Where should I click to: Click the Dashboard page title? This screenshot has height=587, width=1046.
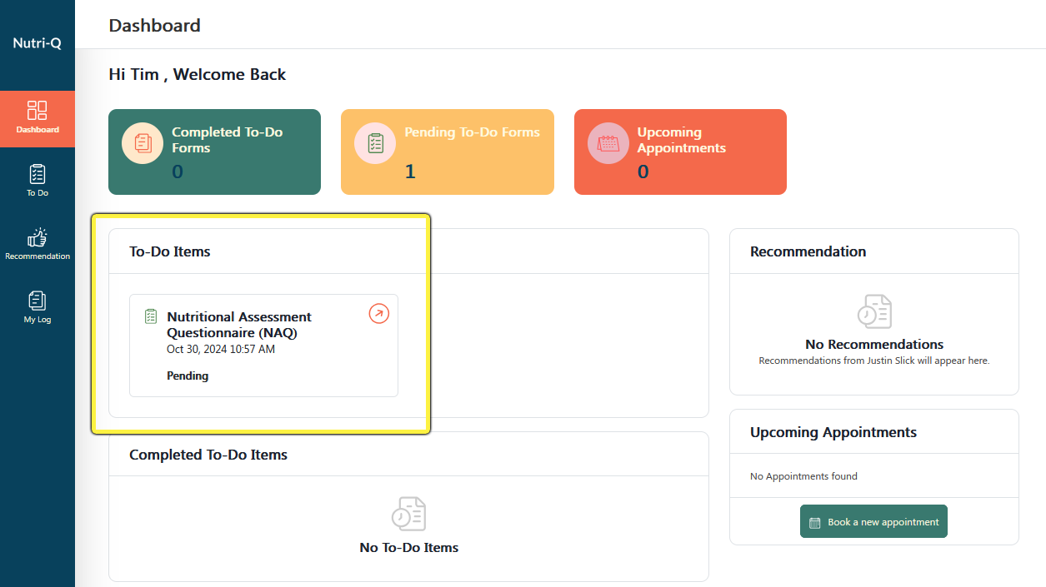pos(154,25)
